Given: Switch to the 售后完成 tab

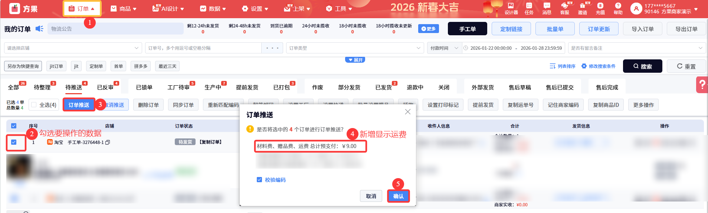Looking at the screenshot, I should click(x=607, y=87).
